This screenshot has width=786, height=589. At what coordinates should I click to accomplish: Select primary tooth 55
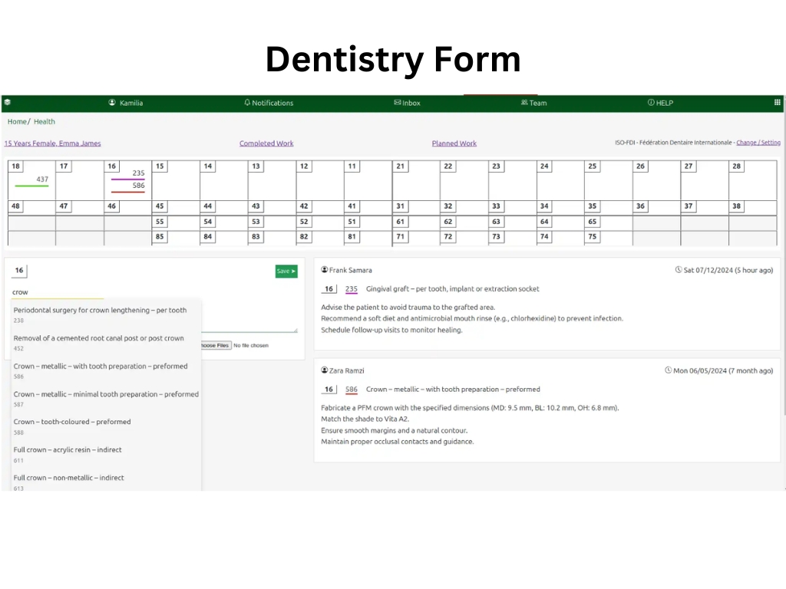click(x=160, y=222)
